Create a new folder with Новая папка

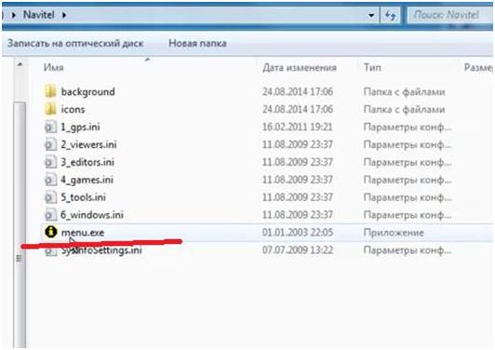tap(197, 43)
